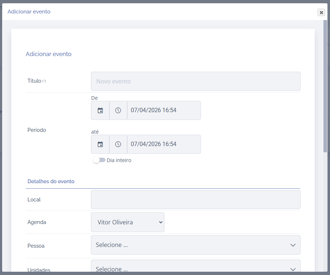Click the 'Adicionar evento' form heading
The height and width of the screenshot is (275, 330).
click(x=48, y=54)
